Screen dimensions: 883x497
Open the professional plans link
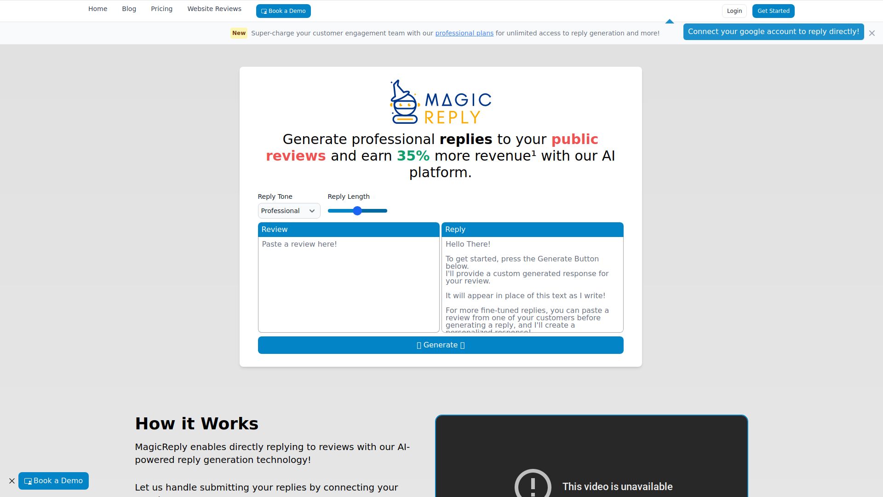click(464, 33)
